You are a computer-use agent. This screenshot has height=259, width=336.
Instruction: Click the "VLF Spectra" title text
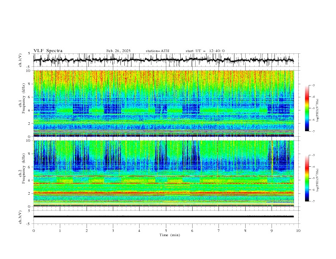(48, 51)
